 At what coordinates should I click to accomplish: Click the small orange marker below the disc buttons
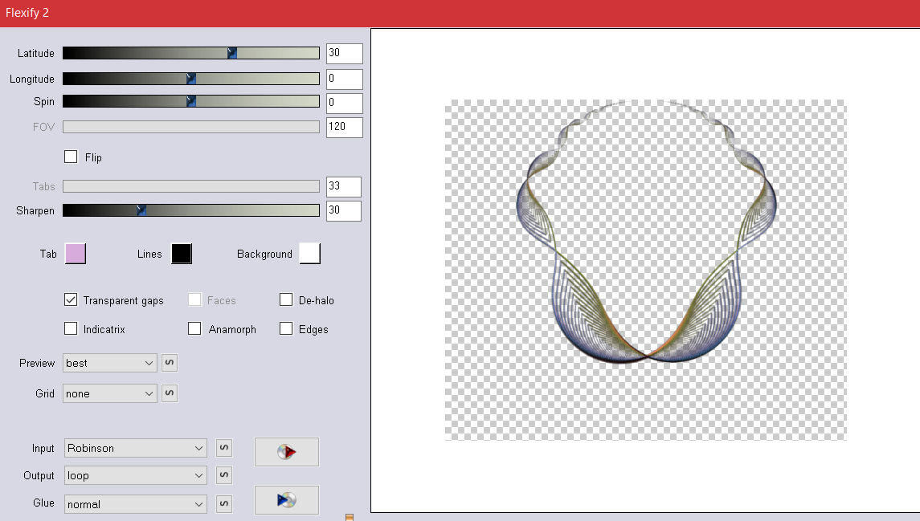point(350,517)
